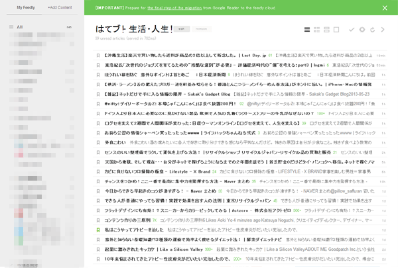Save the ドイツ人より日本人に article for later
The height and width of the screenshot is (268, 398).
pyautogui.click(x=98, y=114)
